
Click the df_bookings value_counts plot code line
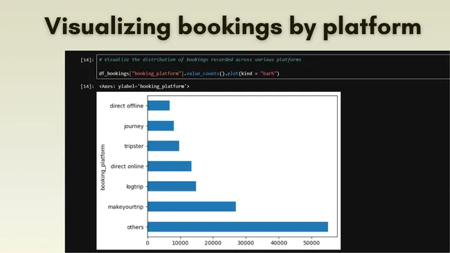tap(189, 73)
